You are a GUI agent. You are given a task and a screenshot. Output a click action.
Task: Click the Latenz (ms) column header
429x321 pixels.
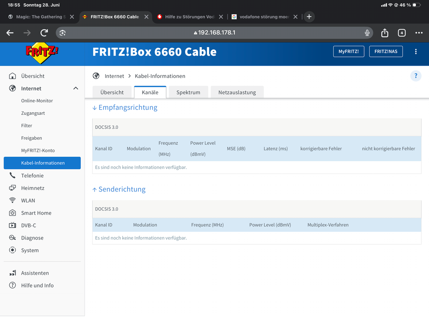click(x=276, y=148)
